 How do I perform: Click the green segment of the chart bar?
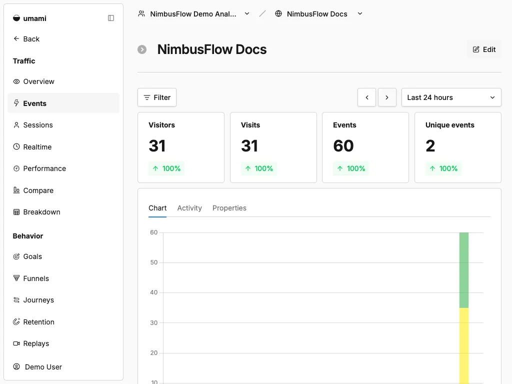click(x=463, y=270)
